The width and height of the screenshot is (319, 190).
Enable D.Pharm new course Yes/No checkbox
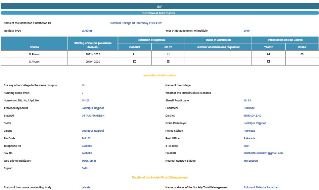268,62
